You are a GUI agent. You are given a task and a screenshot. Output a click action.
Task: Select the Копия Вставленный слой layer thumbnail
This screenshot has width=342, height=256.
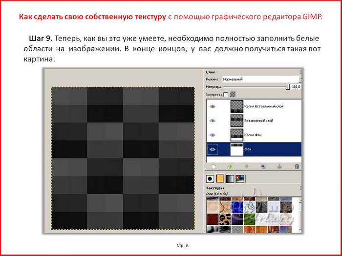pos(237,106)
